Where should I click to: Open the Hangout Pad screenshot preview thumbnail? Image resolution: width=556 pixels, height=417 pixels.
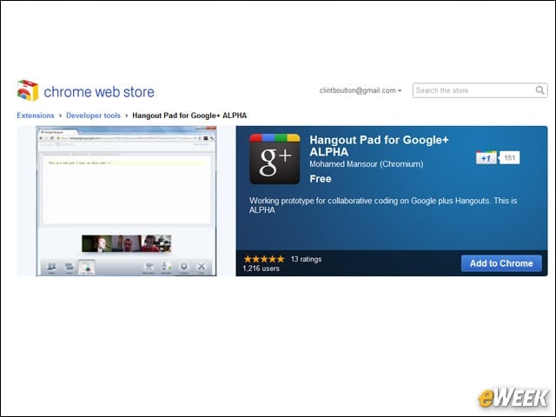[126, 201]
